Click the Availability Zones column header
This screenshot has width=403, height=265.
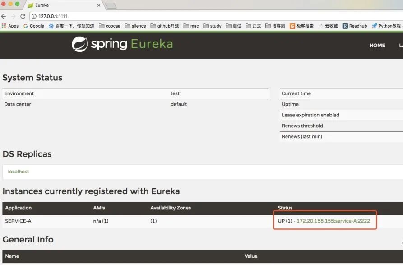point(171,208)
